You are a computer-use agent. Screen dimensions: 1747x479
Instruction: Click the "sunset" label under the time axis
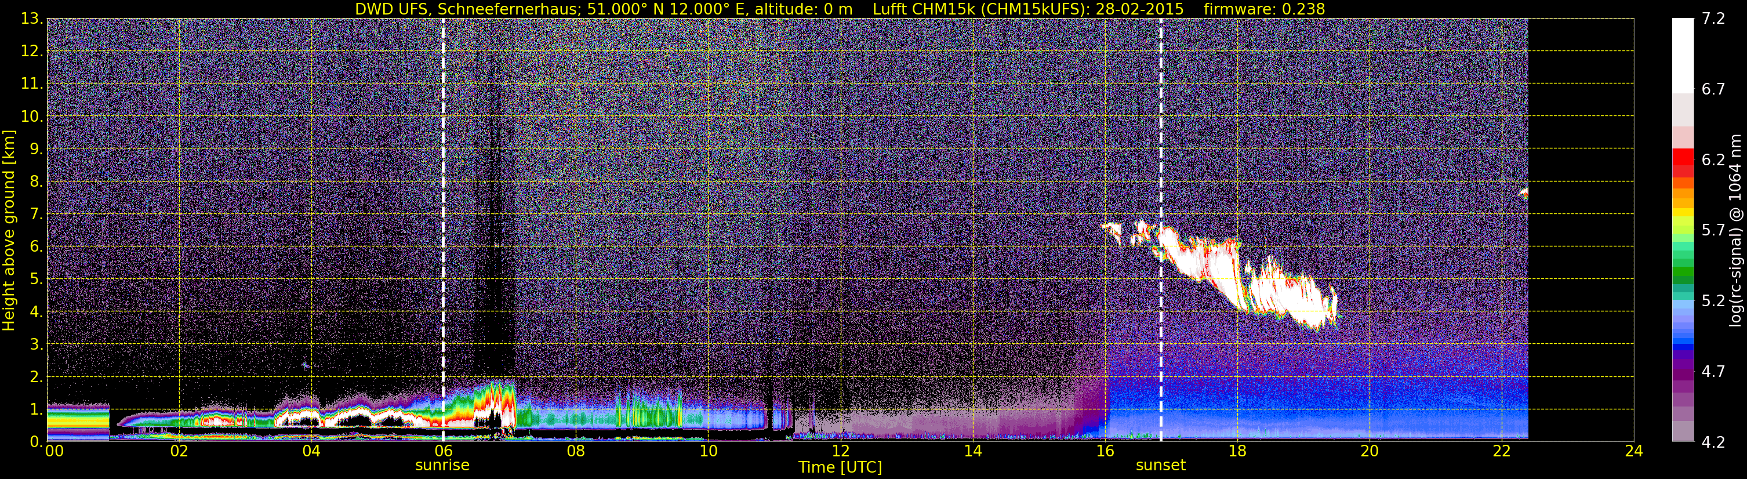click(x=1161, y=466)
